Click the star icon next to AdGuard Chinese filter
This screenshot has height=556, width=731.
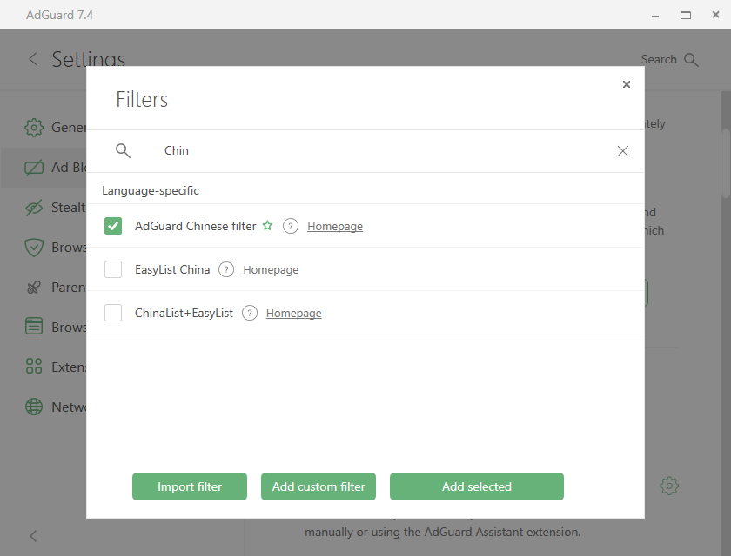click(x=267, y=226)
